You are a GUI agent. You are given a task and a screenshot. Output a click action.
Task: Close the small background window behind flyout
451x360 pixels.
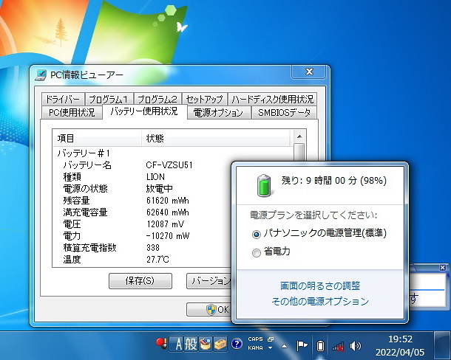point(442,268)
